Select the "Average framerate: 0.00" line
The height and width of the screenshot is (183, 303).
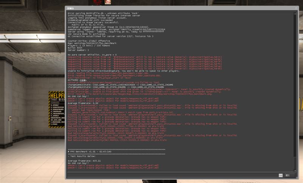[x=83, y=103]
